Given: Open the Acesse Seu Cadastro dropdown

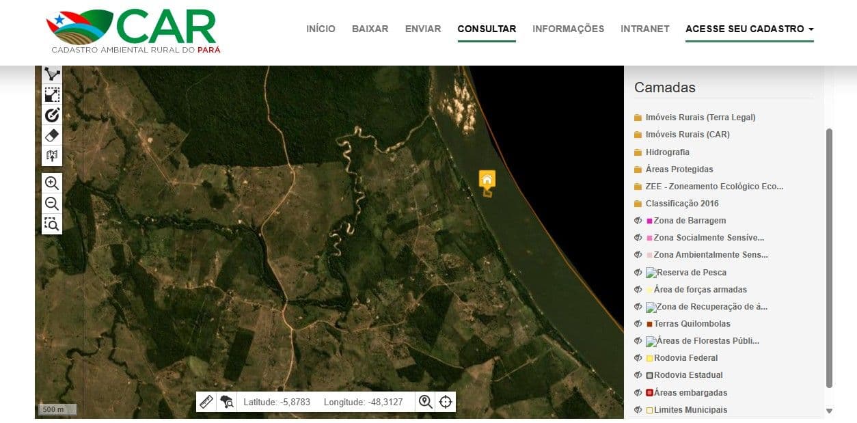Looking at the screenshot, I should tap(750, 29).
